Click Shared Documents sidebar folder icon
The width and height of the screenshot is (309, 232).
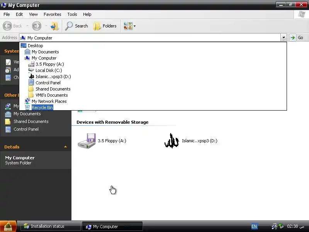8,121
